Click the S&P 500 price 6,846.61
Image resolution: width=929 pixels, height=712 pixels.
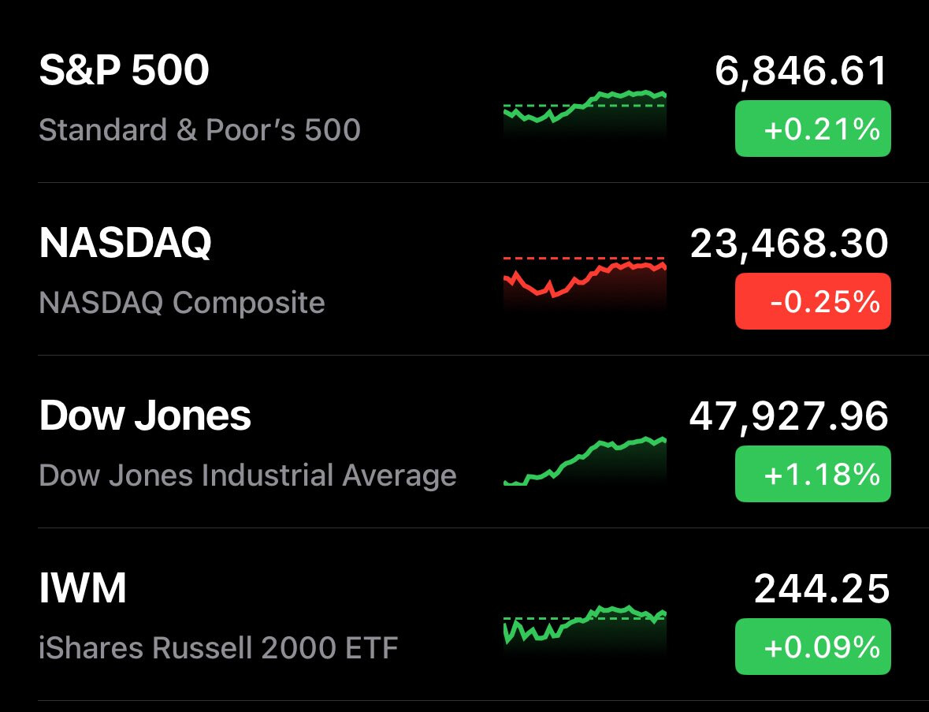tap(801, 72)
